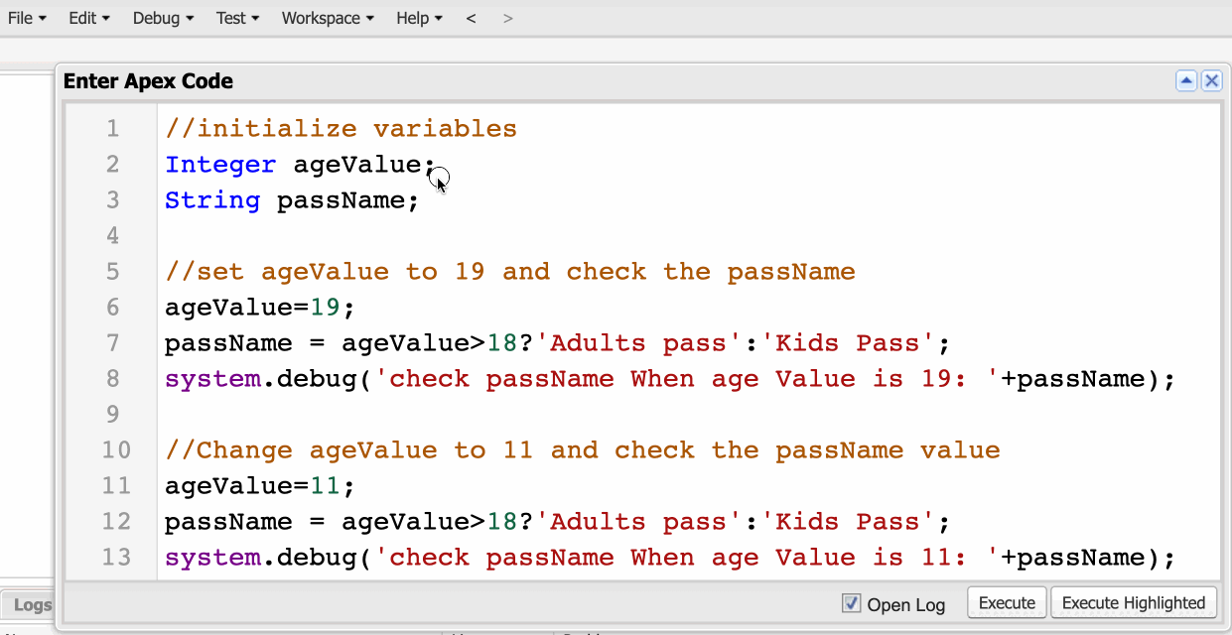Click the Execute button
The image size is (1232, 635).
point(1007,603)
